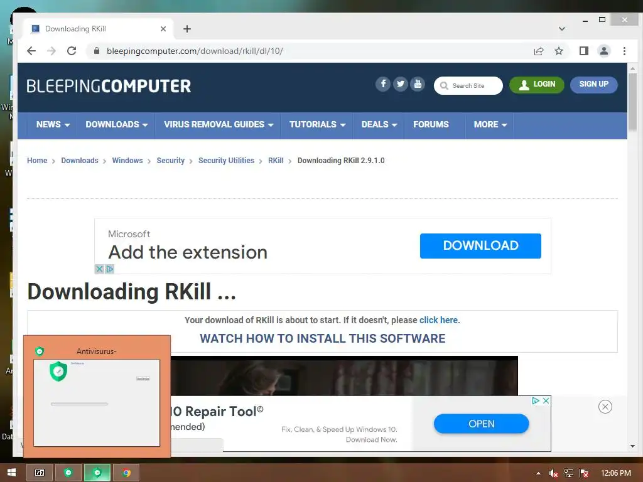Open Security Utilities in the breadcrumb
This screenshot has height=482, width=643.
[226, 161]
